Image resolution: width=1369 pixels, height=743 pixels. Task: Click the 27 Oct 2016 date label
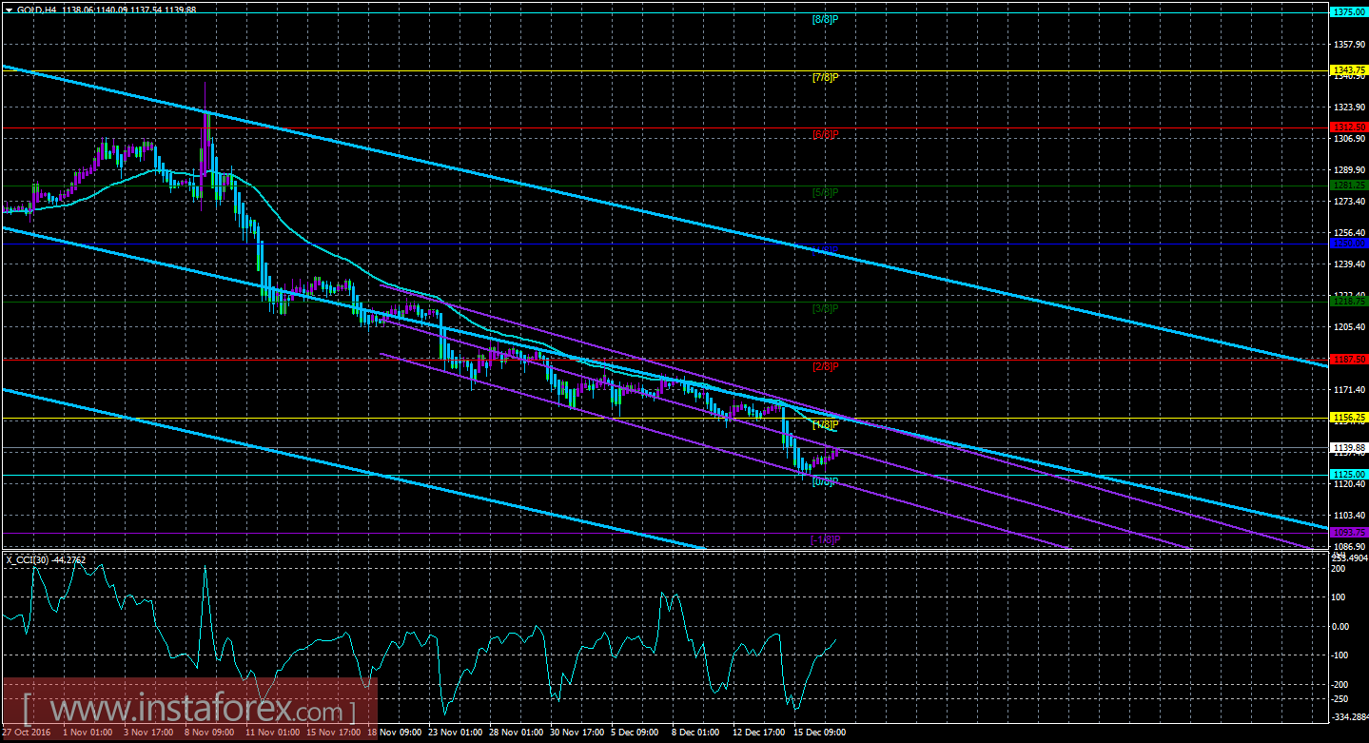click(x=28, y=733)
